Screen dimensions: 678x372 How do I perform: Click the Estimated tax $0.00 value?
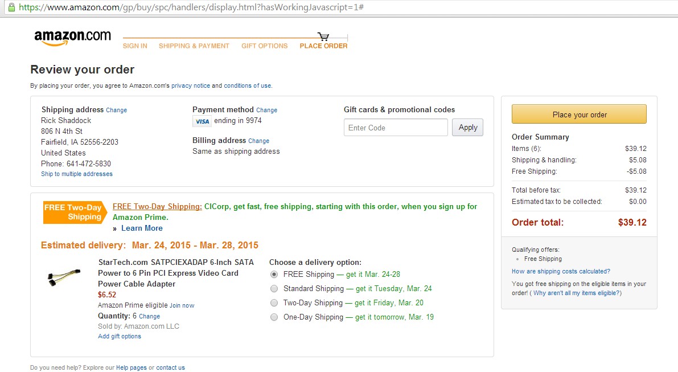tap(638, 202)
